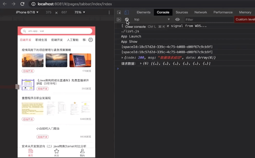Select the 职场生活 category tab
The image size is (255, 158).
point(41,40)
